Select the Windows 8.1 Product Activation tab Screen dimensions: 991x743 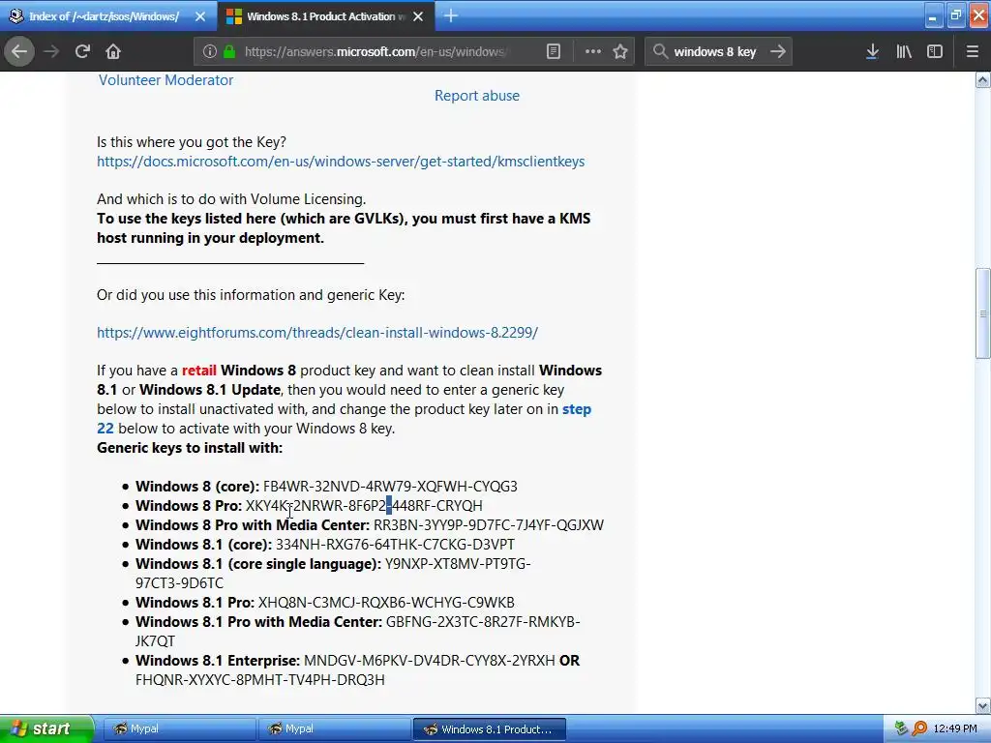coord(326,16)
